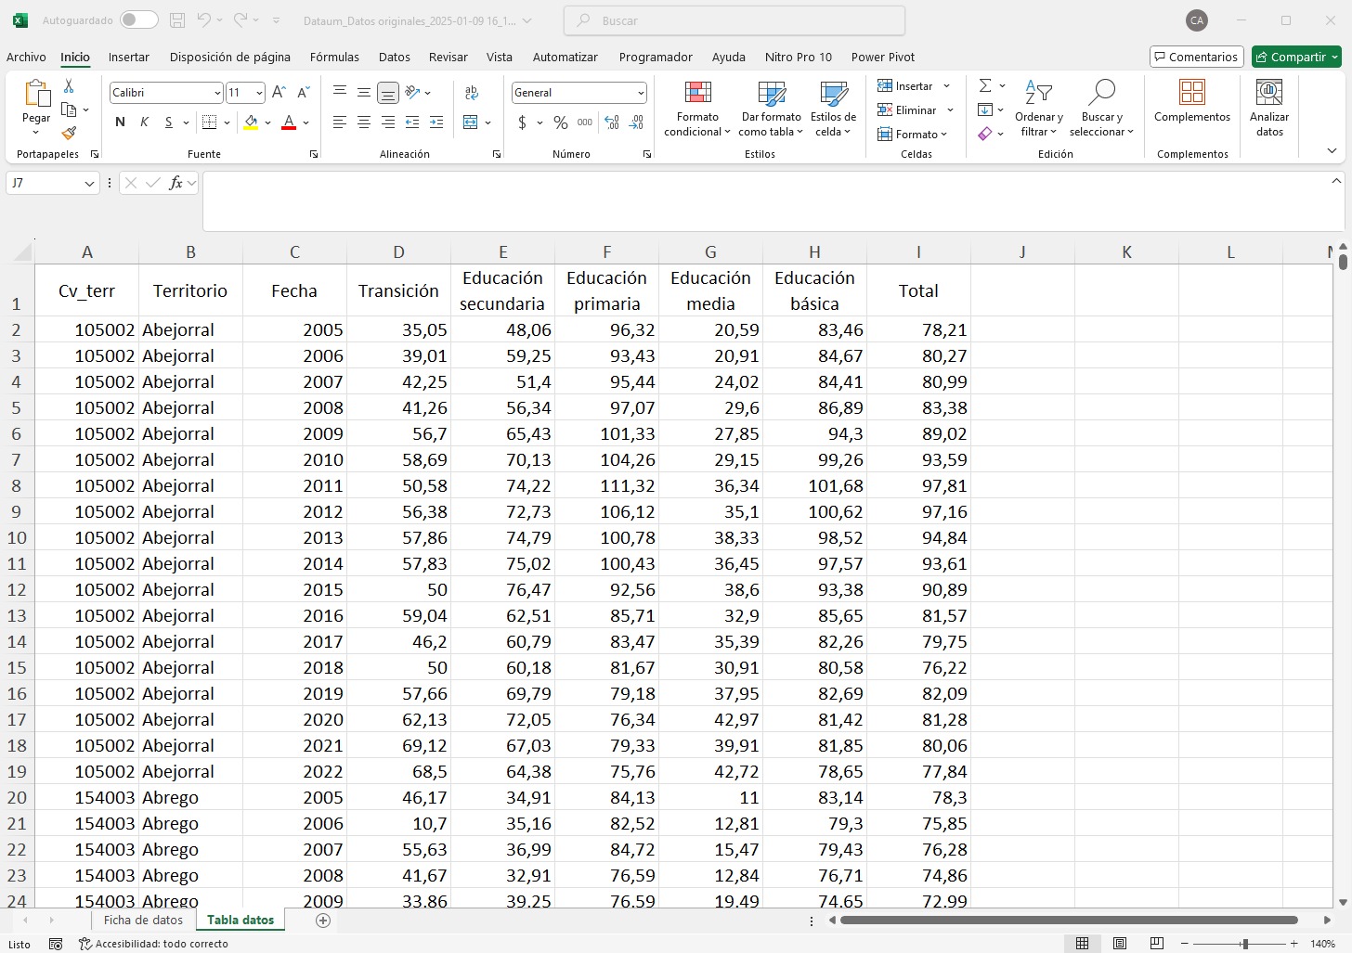Open Ordenar y filtrar options

[x=1037, y=109]
